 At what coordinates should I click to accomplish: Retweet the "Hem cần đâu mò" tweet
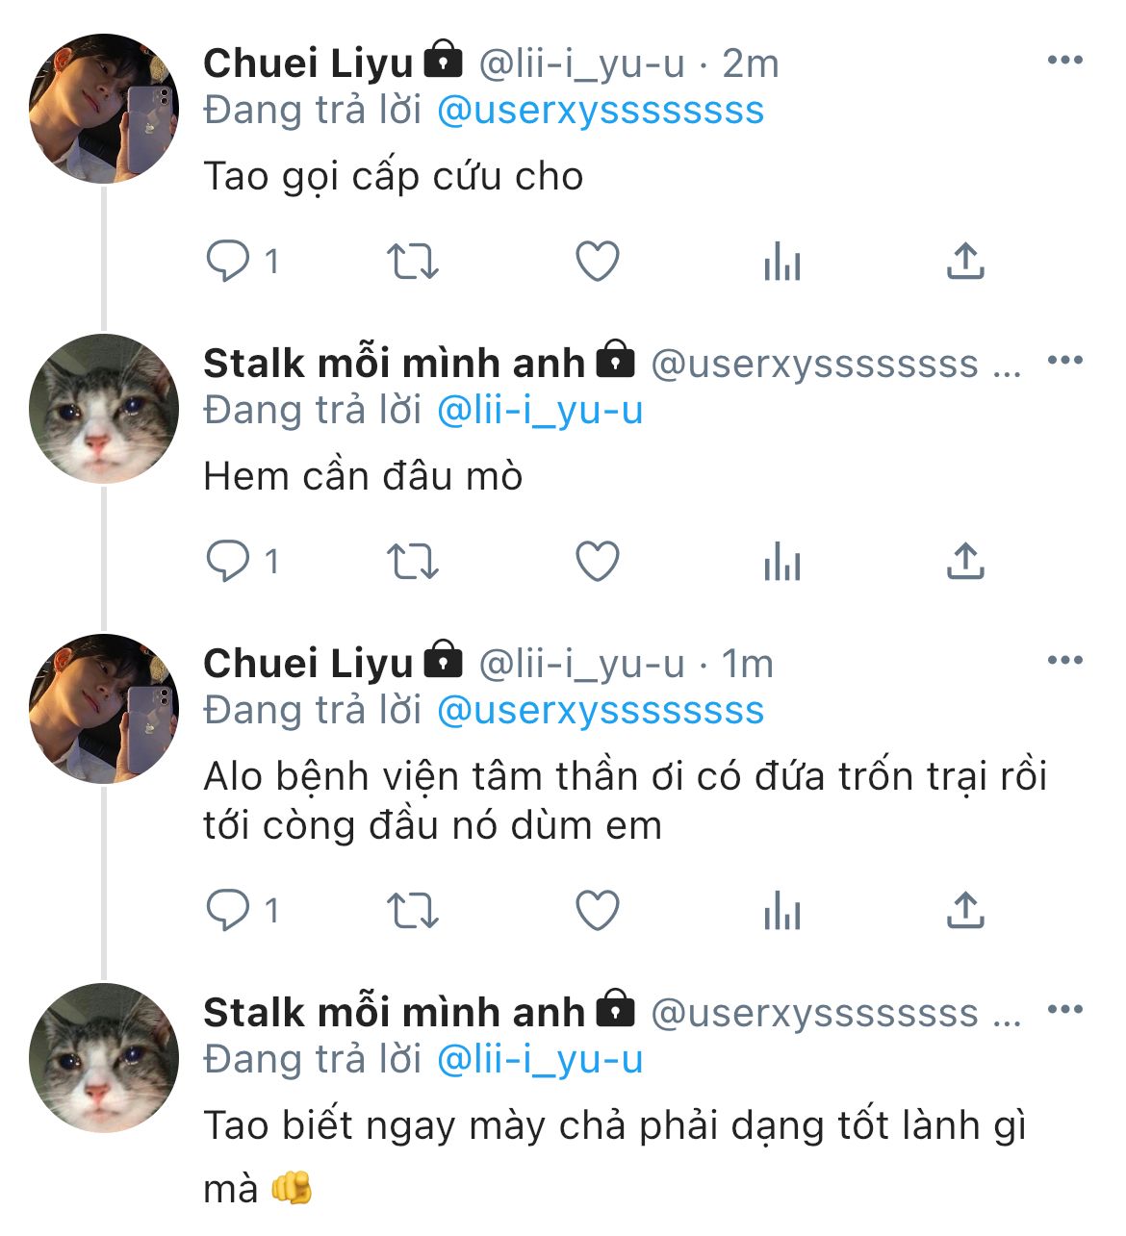tap(412, 561)
